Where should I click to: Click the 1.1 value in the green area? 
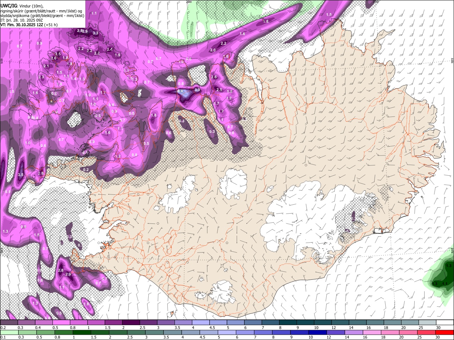coord(445,284)
